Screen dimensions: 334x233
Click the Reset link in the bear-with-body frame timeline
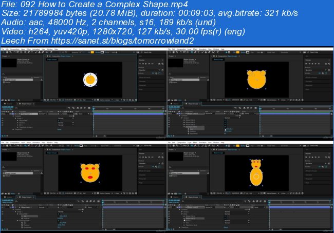coord(226,227)
